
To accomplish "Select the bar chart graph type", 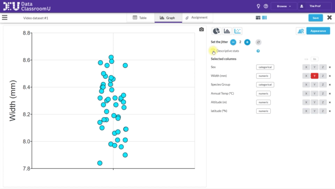I will [x=227, y=31].
